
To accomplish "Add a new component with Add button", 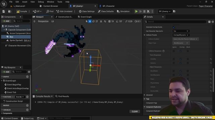I will 6,21.
